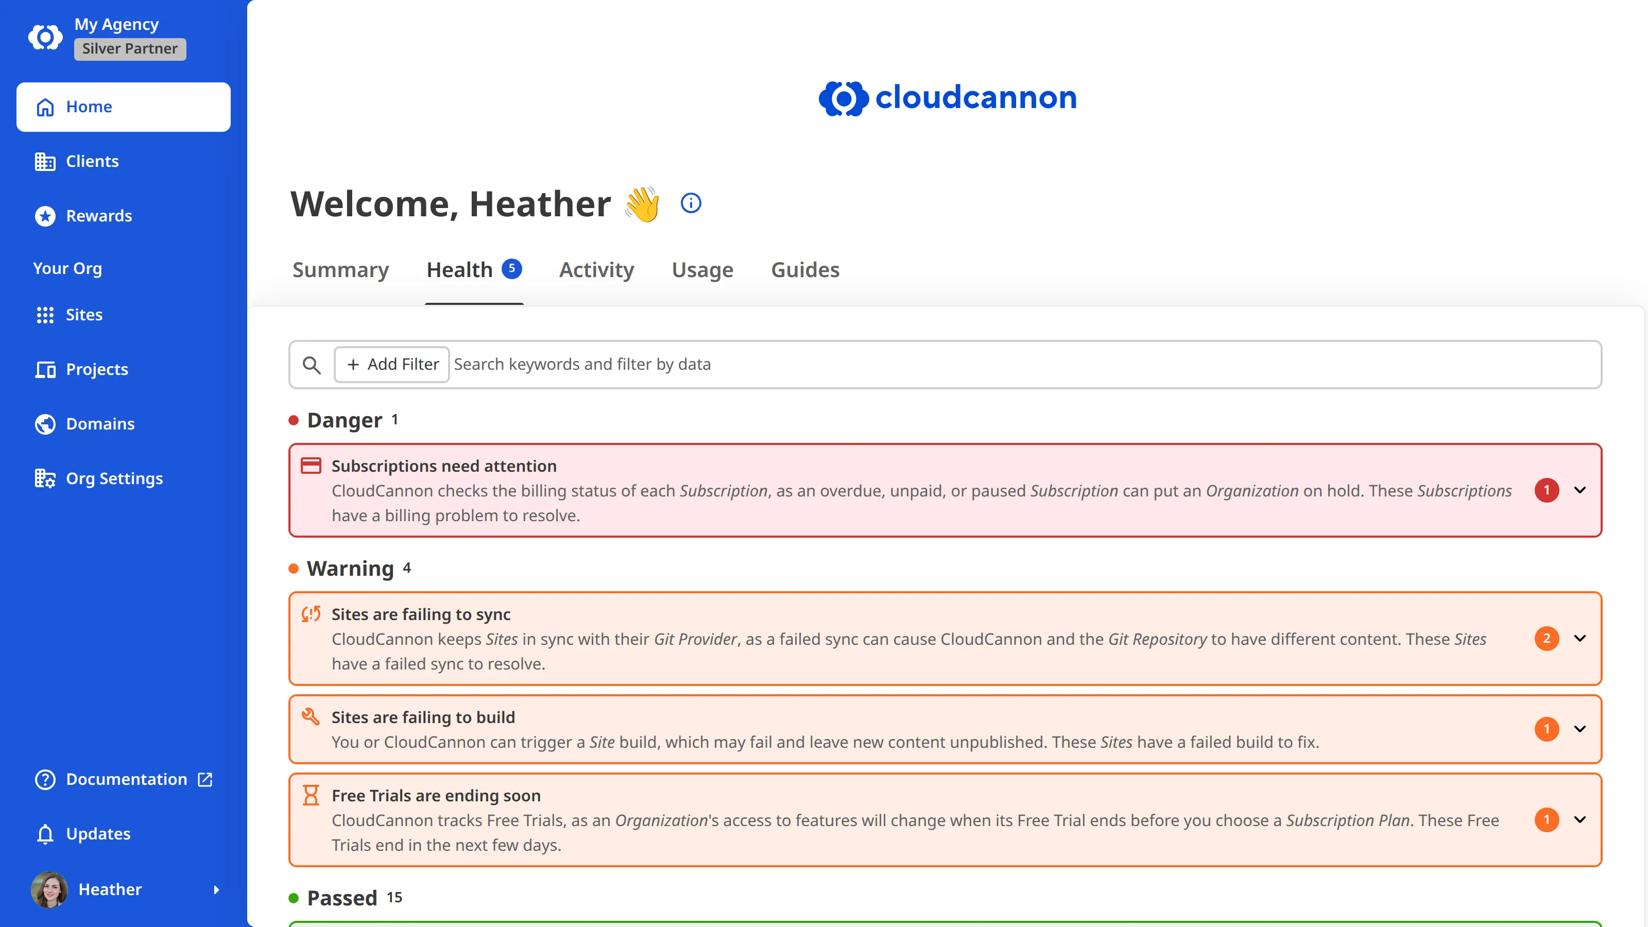Select the Health tab
This screenshot has height=927, width=1648.
(474, 270)
